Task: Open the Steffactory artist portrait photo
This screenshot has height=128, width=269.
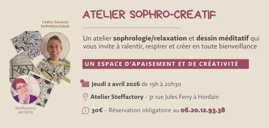Action: click(25, 89)
